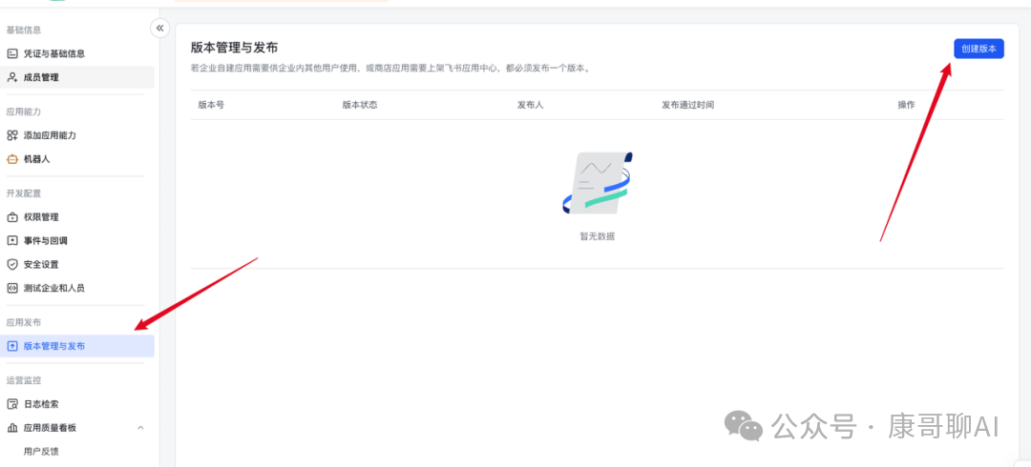This screenshot has height=467, width=1031.
Task: Collapse the 应用质量看板 section chevron
Action: [140, 428]
